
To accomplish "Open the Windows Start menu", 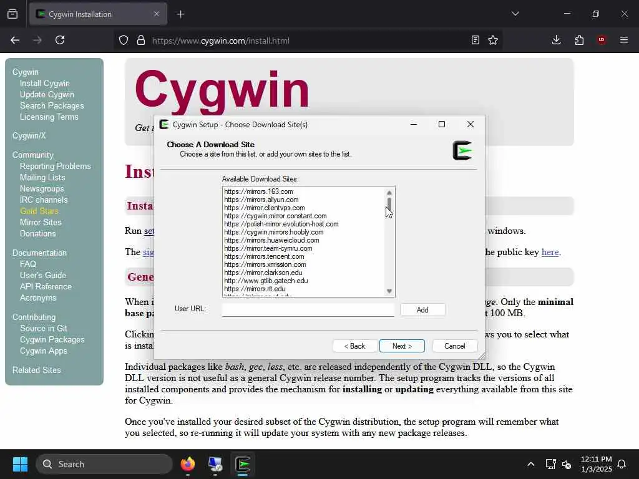I will (x=20, y=464).
